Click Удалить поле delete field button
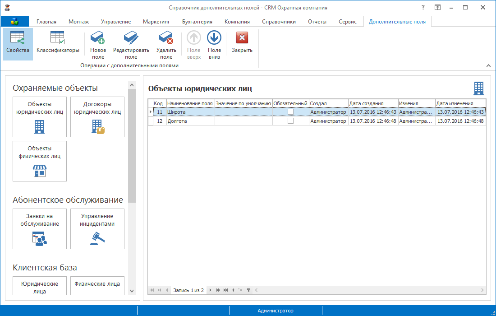 166,44
